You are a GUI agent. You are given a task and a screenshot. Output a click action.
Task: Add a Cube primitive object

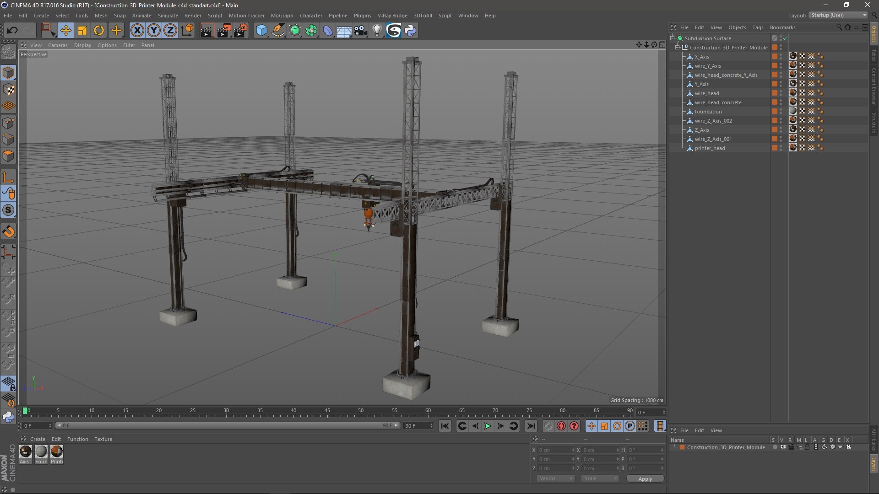(x=261, y=31)
